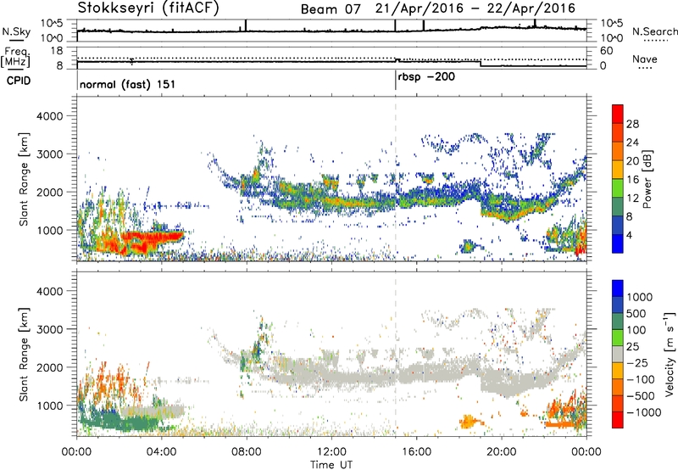
Task: Click the 'Power [dB]' color bar label
Action: click(x=647, y=179)
